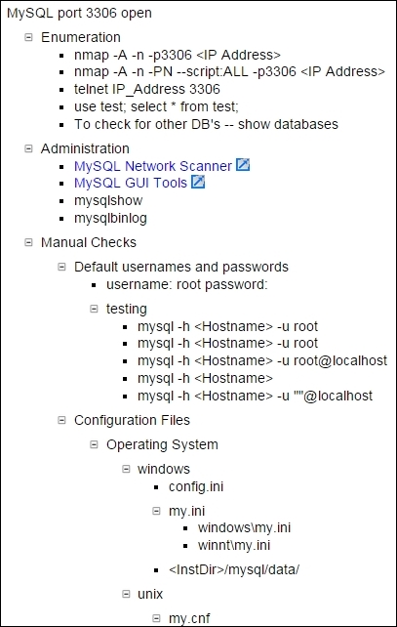Collapse the Manual Checks section

tap(28, 242)
